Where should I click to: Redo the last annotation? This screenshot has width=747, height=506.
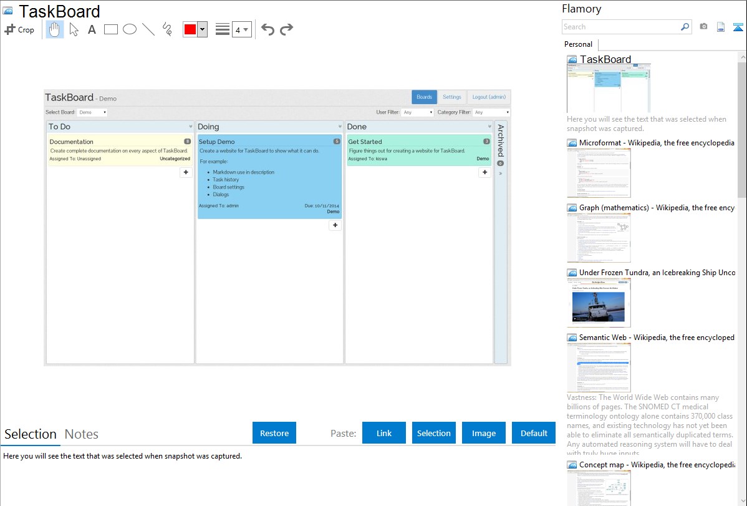coord(286,29)
